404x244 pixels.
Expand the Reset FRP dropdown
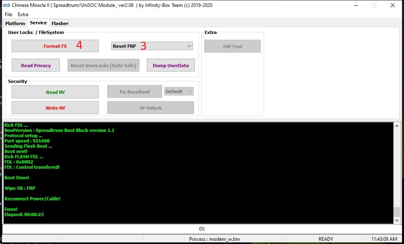(x=152, y=46)
